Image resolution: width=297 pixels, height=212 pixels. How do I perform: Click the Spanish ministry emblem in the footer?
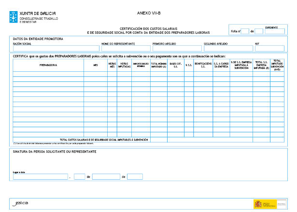(258, 204)
